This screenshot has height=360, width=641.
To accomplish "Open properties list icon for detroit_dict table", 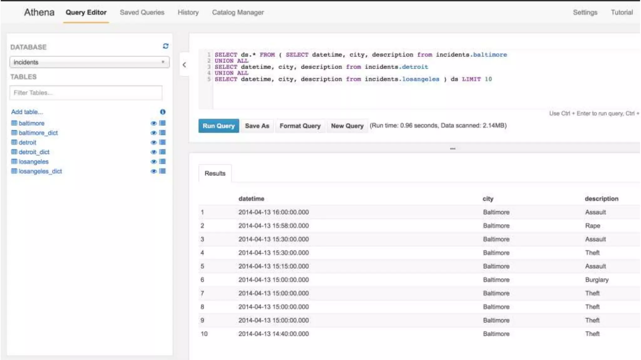I will [162, 152].
